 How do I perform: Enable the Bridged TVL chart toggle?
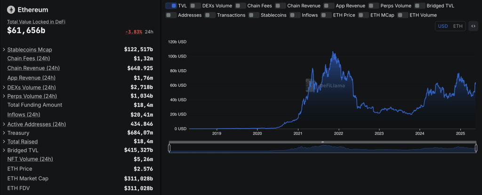(x=419, y=6)
